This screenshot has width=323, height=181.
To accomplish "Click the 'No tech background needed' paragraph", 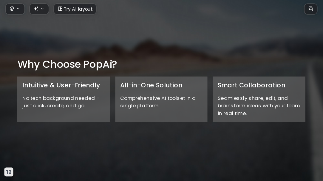I will pos(61,102).
